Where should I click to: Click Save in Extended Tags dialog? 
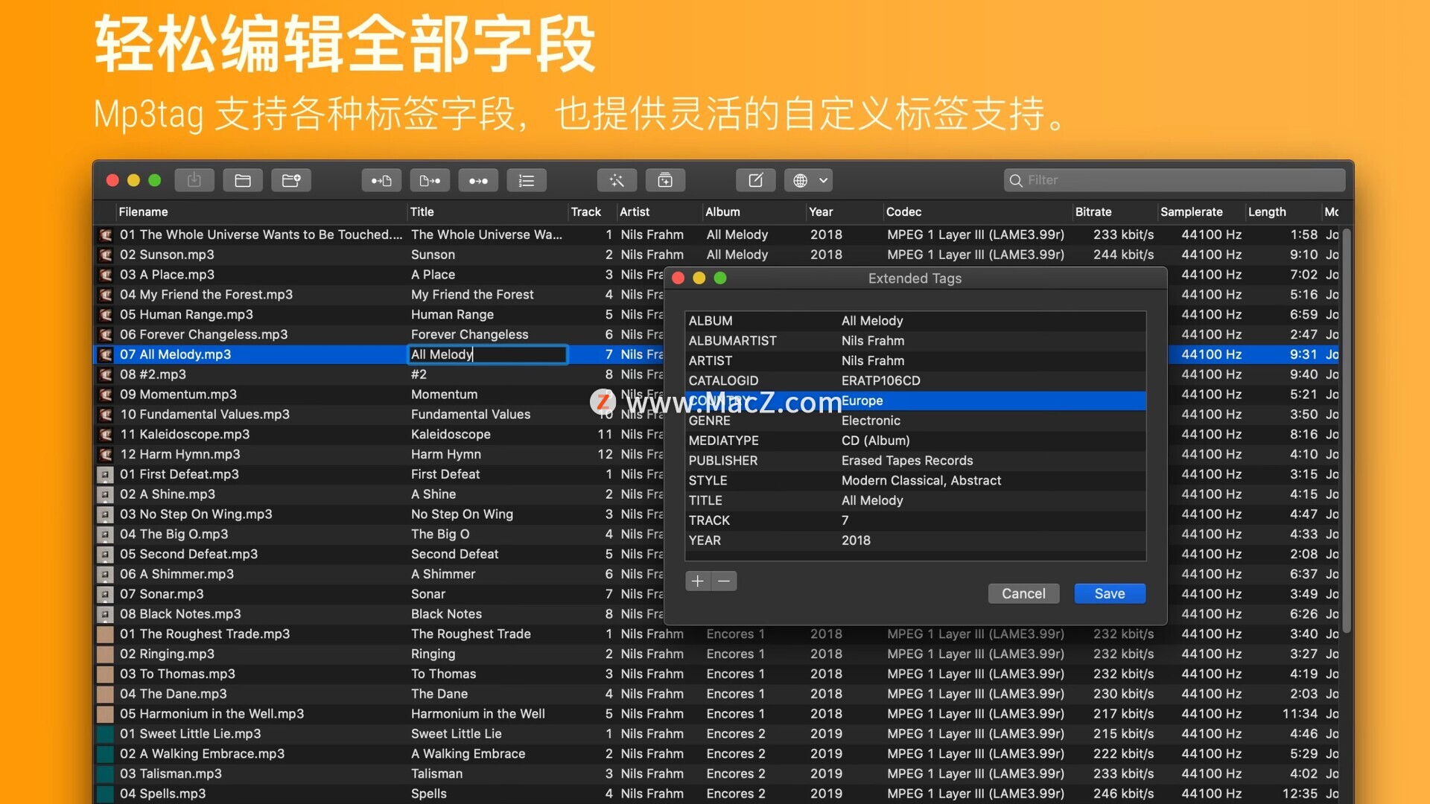tap(1110, 593)
